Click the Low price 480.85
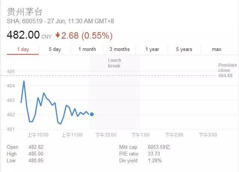The height and width of the screenshot is (172, 239). coord(36,161)
